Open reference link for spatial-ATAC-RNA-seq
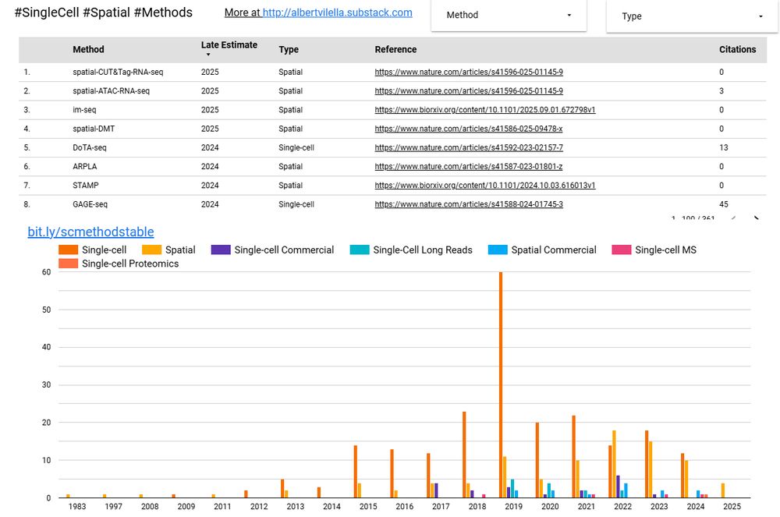The height and width of the screenshot is (517, 780). tap(469, 91)
